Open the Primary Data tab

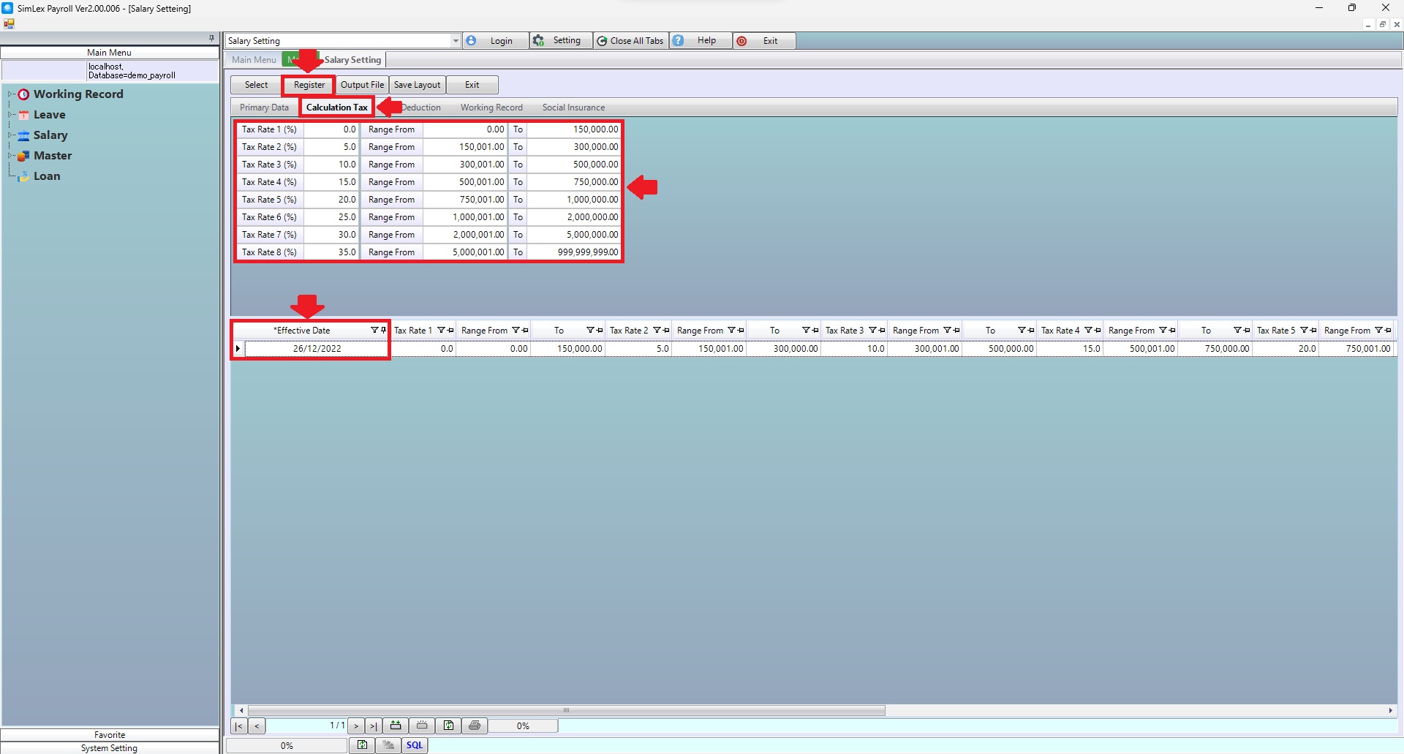(264, 108)
